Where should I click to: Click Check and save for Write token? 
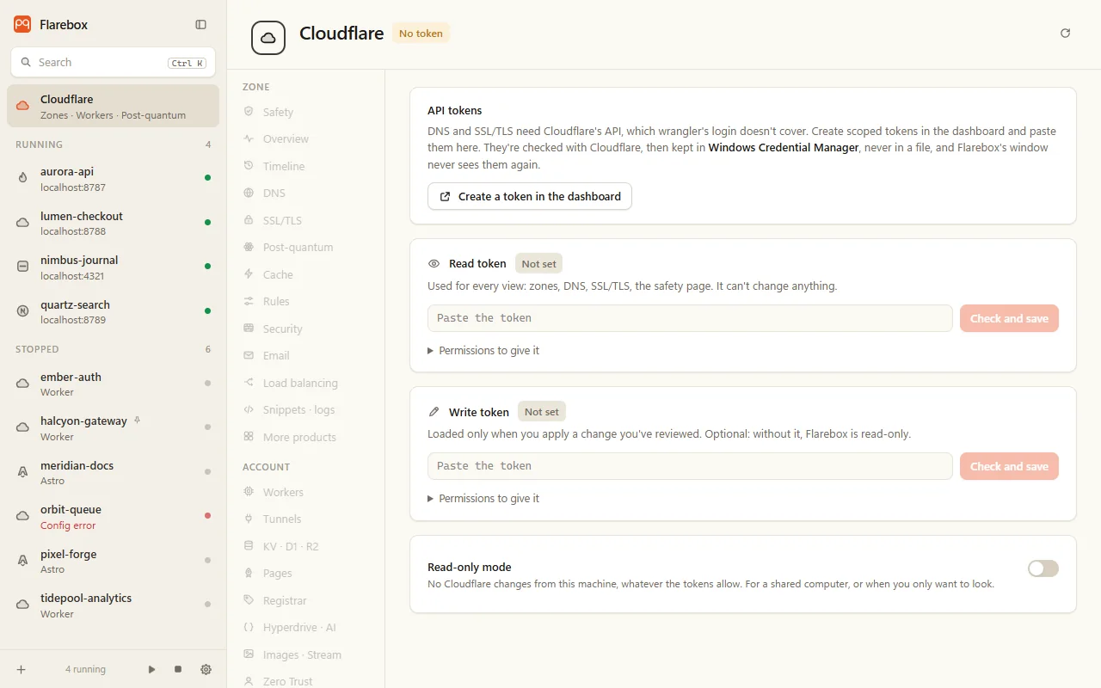pyautogui.click(x=1009, y=466)
